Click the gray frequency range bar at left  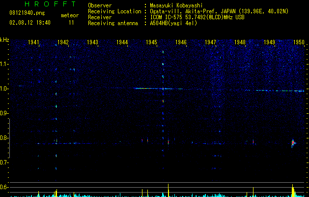pyautogui.click(x=9, y=138)
